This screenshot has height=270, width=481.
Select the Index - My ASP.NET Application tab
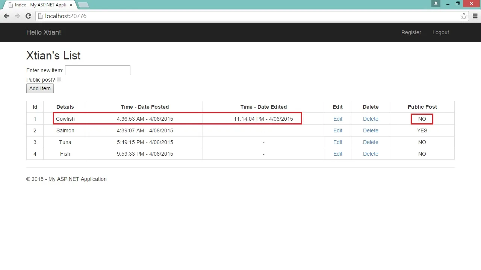[x=40, y=5]
